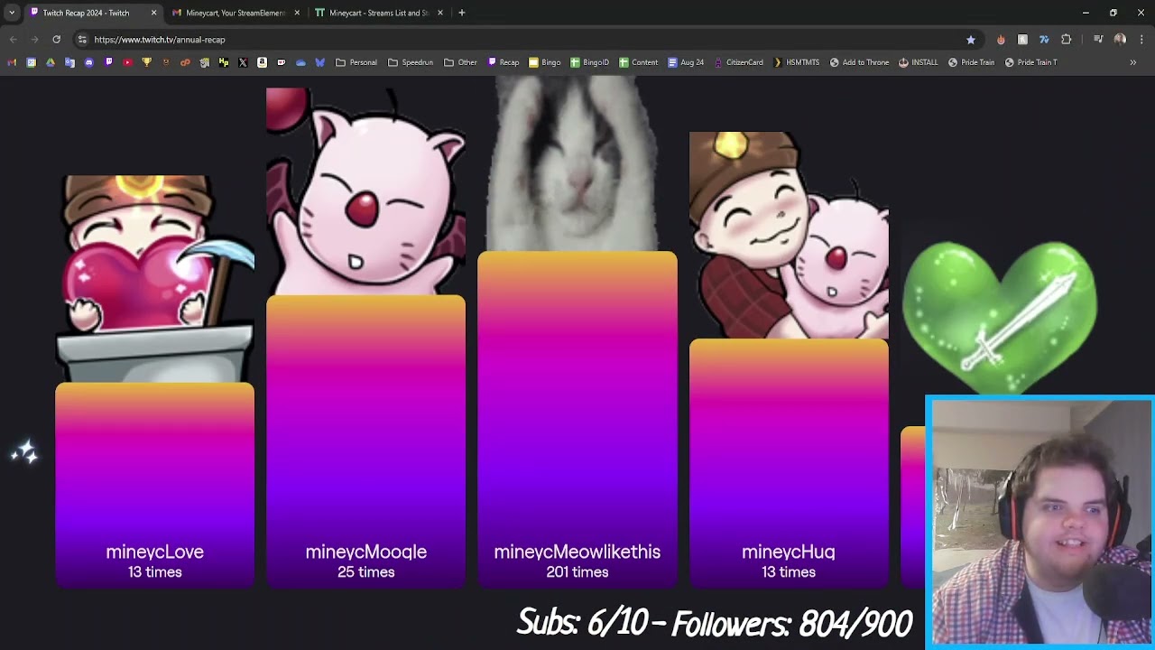Open the Google Drive bookmark icon
Image resolution: width=1155 pixels, height=650 pixels.
tap(51, 62)
